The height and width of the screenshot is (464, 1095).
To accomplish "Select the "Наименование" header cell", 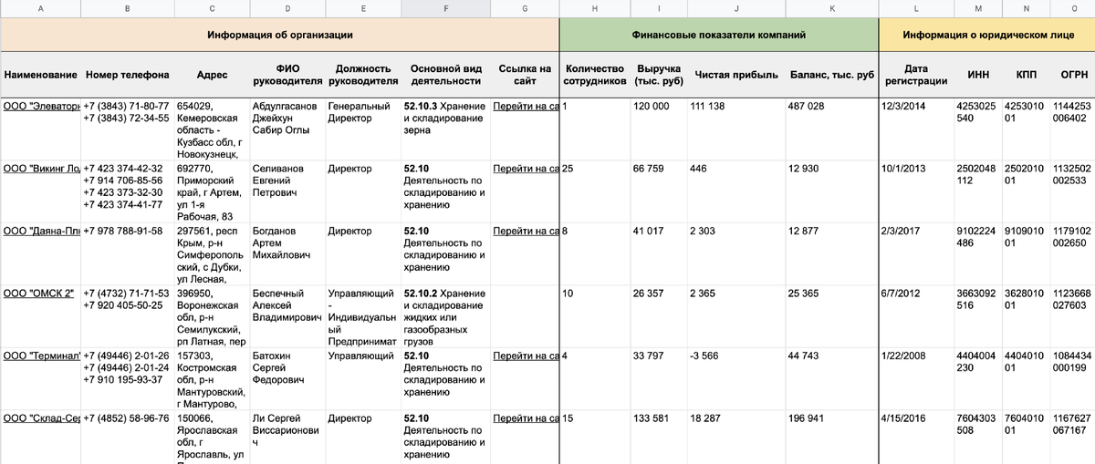I will [40, 74].
